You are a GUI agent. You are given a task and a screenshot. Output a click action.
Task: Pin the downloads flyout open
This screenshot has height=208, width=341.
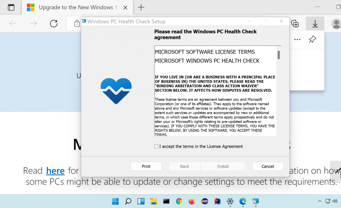pyautogui.click(x=312, y=39)
